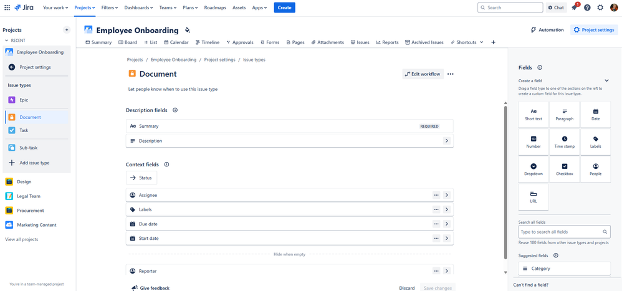The height and width of the screenshot is (291, 622).
Task: Click the Jira logo
Action: coord(24,7)
